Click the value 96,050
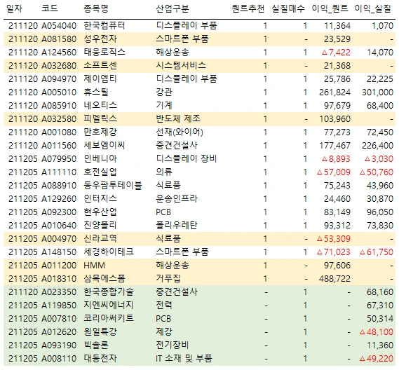 coord(380,212)
